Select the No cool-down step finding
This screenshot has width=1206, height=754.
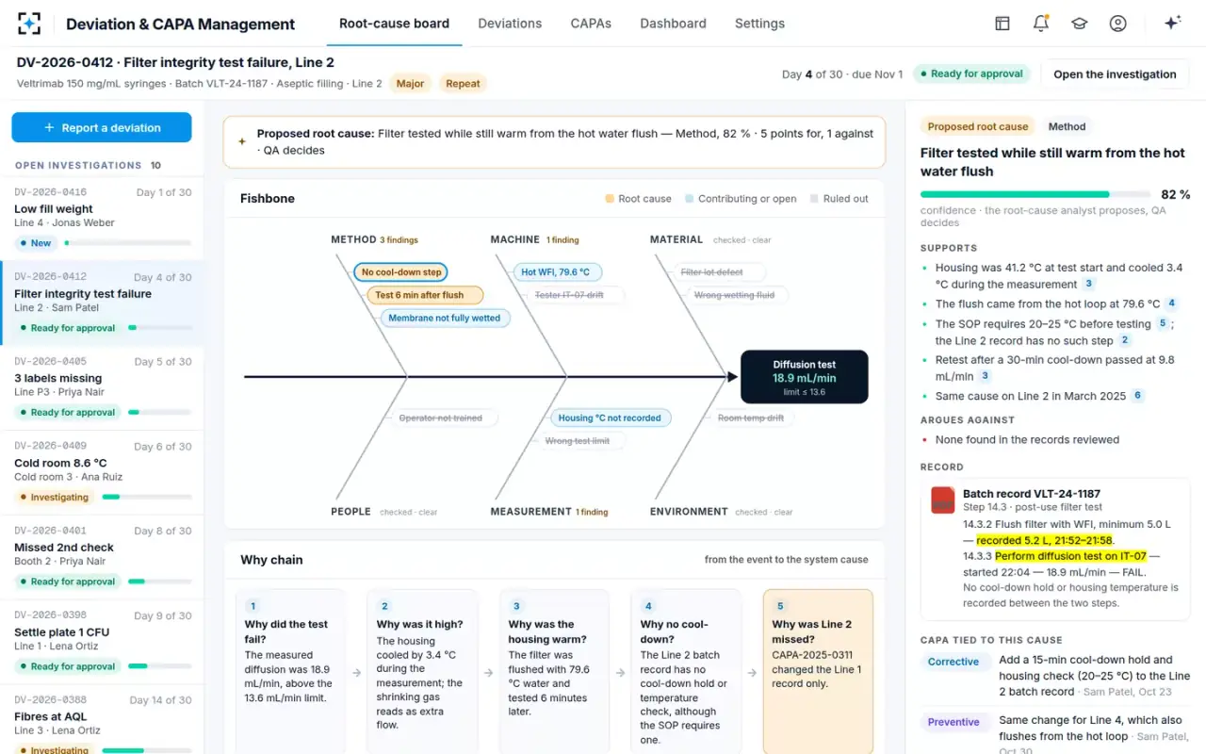pos(401,272)
